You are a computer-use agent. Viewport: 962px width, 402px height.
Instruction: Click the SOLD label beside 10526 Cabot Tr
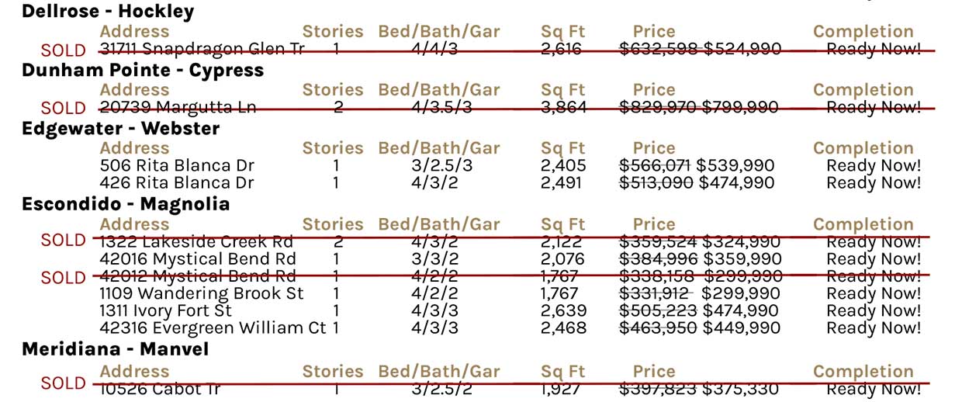coord(64,383)
